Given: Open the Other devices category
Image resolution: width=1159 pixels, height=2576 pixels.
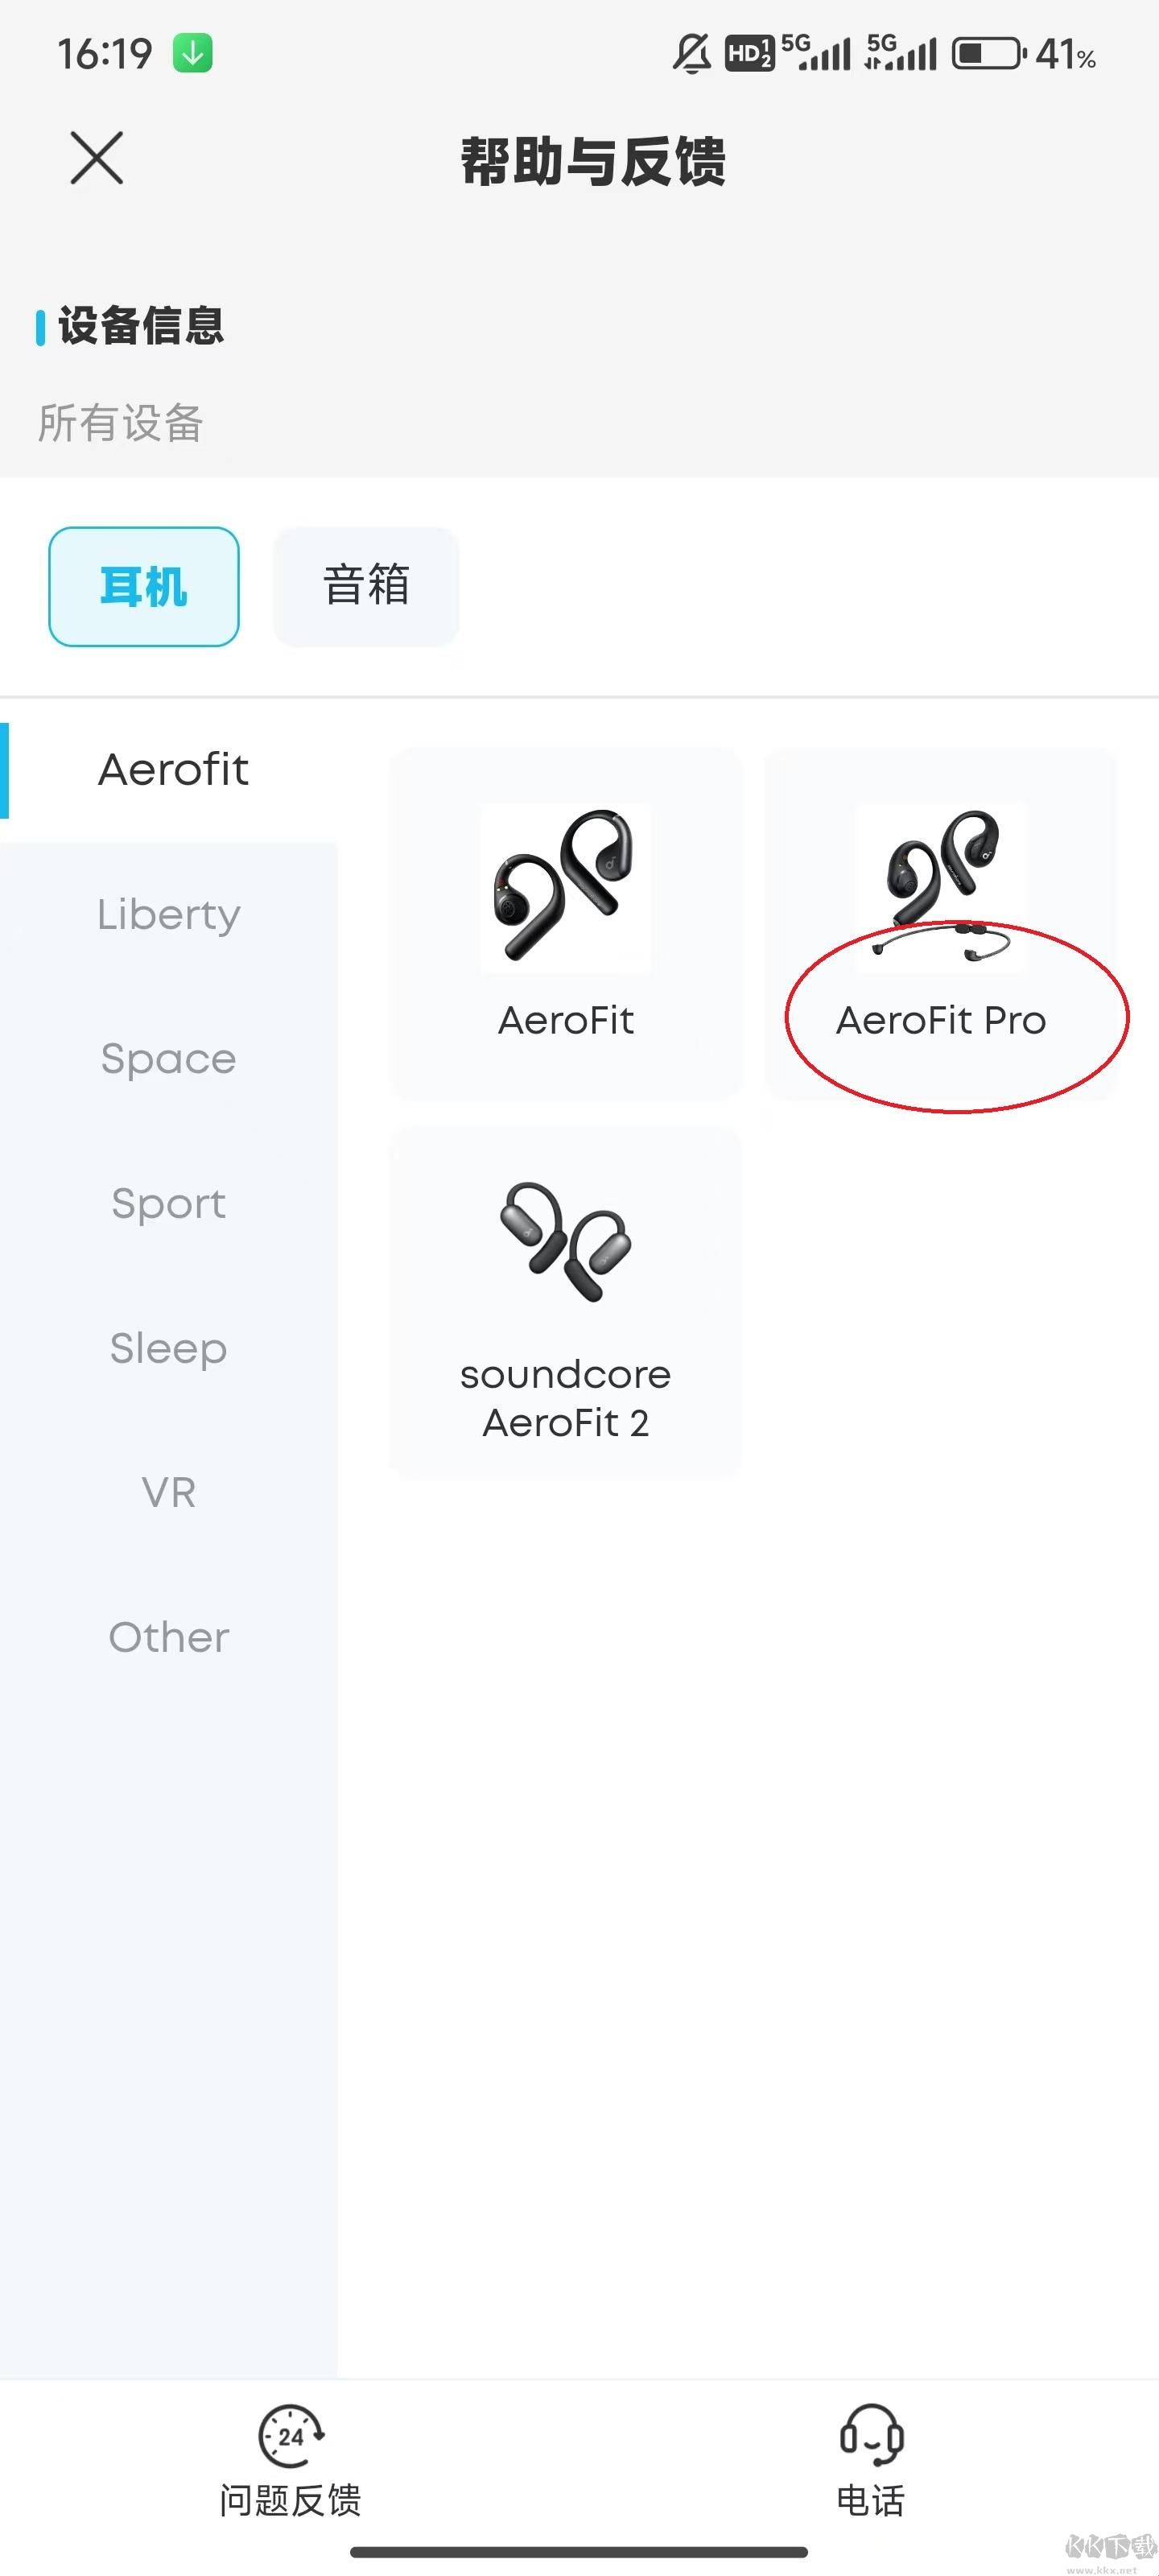Looking at the screenshot, I should (x=169, y=1637).
